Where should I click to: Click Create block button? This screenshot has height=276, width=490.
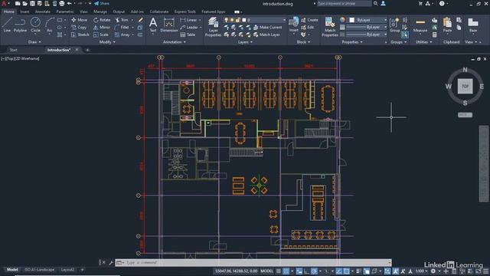click(x=309, y=20)
